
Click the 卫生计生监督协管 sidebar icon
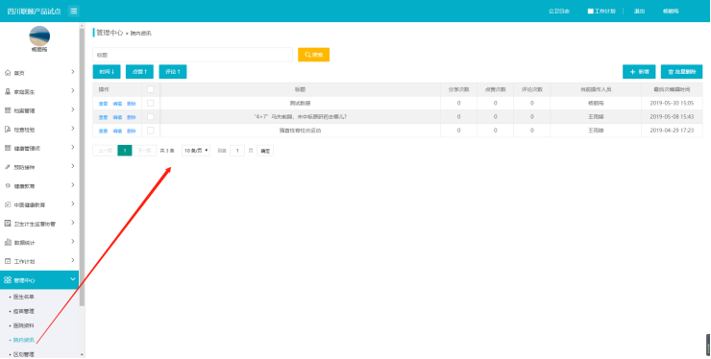[8, 224]
